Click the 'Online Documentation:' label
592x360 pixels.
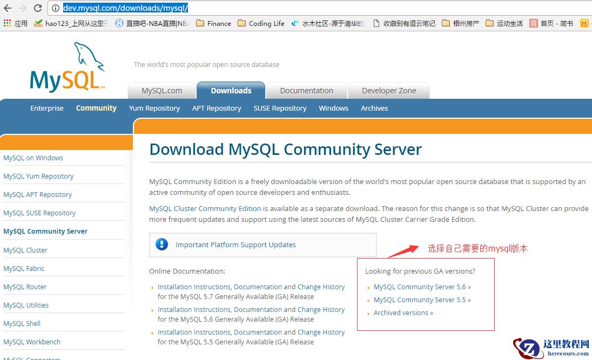click(187, 271)
